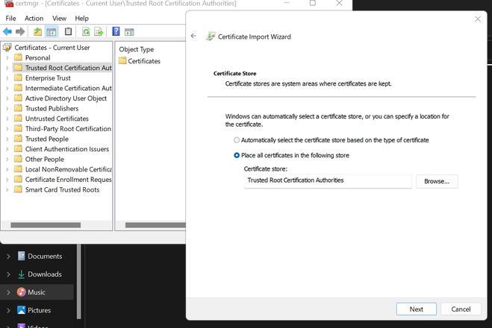This screenshot has height=328, width=492.
Task: Click the Other People folder icon
Action: (x=18, y=159)
